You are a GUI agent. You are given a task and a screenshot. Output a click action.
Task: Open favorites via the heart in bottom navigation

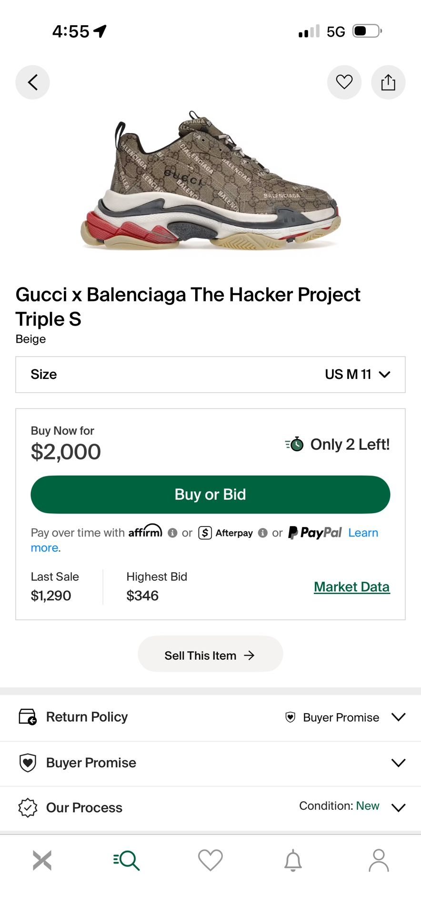(210, 860)
